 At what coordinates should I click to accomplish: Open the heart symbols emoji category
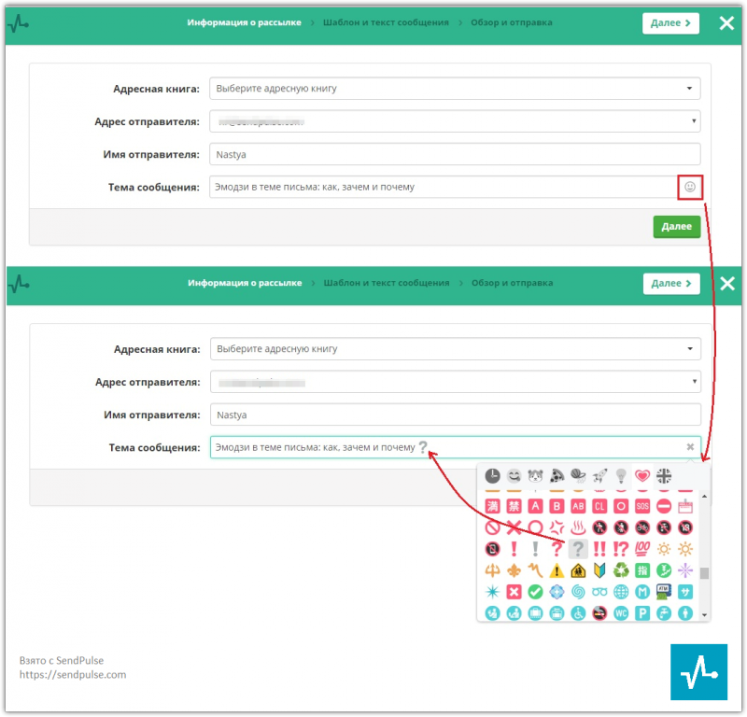click(x=641, y=475)
